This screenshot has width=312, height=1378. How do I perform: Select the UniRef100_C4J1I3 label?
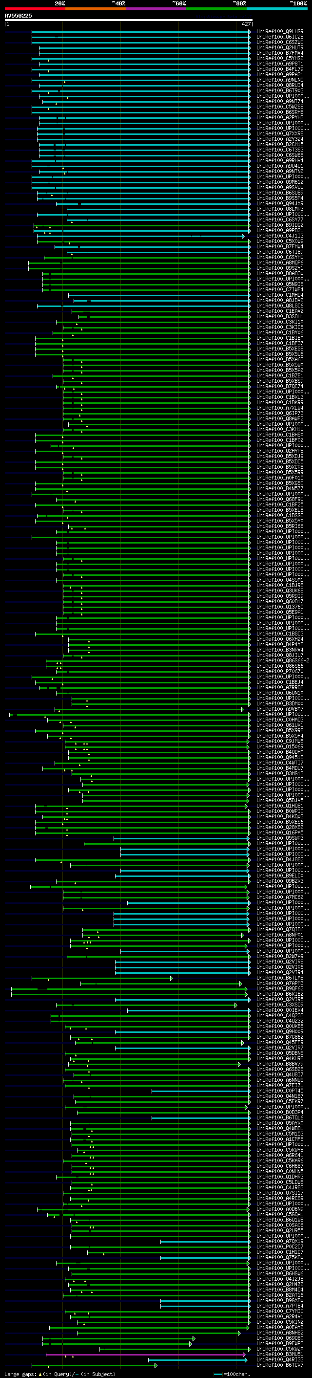280,236
